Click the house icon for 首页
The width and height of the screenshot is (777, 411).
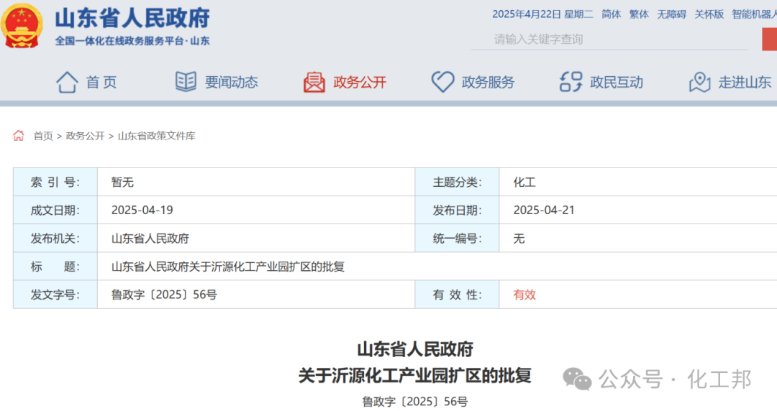pos(67,82)
